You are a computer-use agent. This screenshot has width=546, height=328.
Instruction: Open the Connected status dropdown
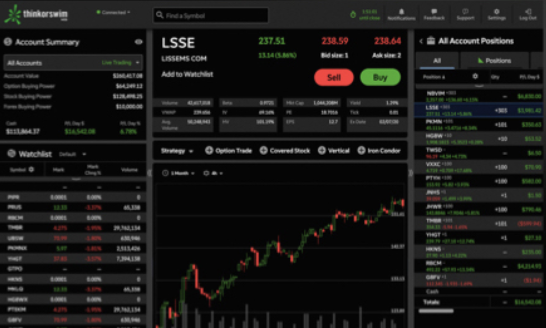113,12
